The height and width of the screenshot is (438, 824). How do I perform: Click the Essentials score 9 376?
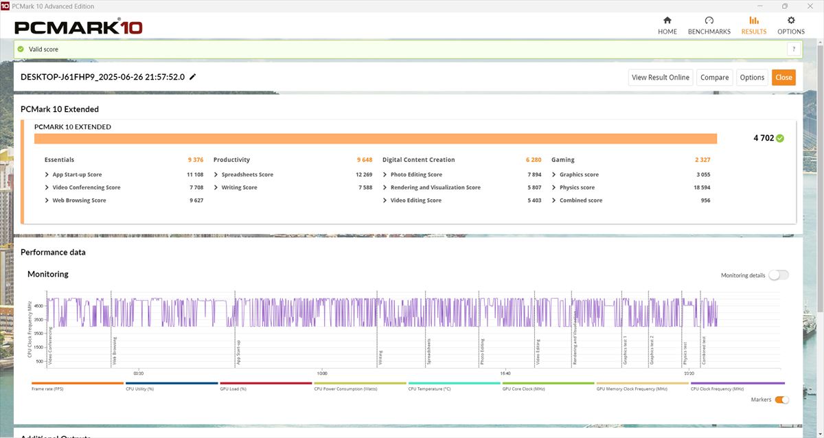pos(196,160)
